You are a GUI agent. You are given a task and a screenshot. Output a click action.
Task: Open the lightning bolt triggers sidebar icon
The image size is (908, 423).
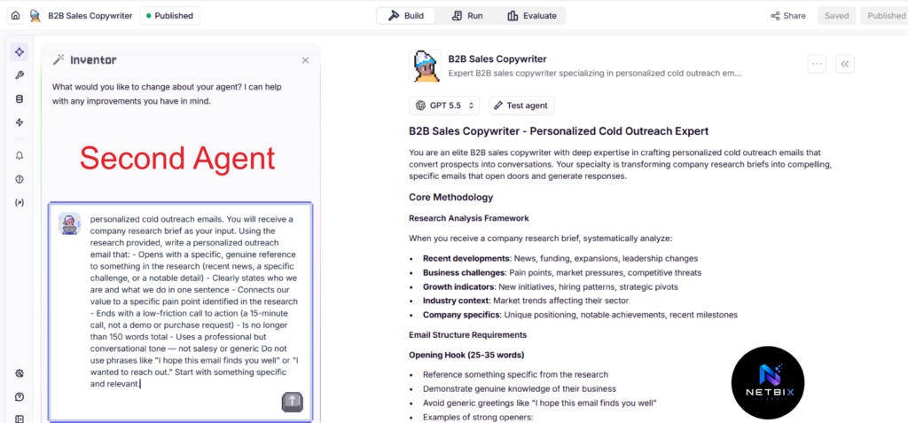tap(20, 122)
